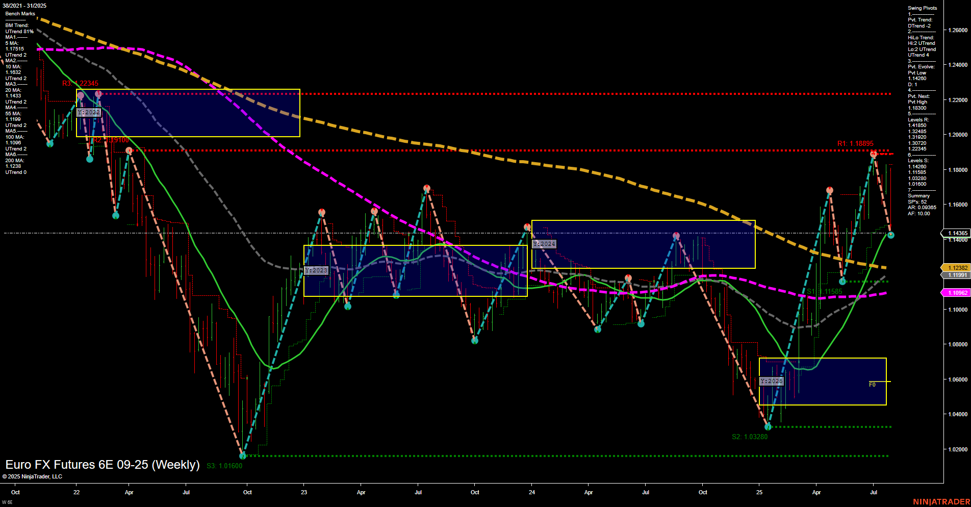The height and width of the screenshot is (507, 971).
Task: Open the NinjaTrader logo link in the corner
Action: [941, 502]
